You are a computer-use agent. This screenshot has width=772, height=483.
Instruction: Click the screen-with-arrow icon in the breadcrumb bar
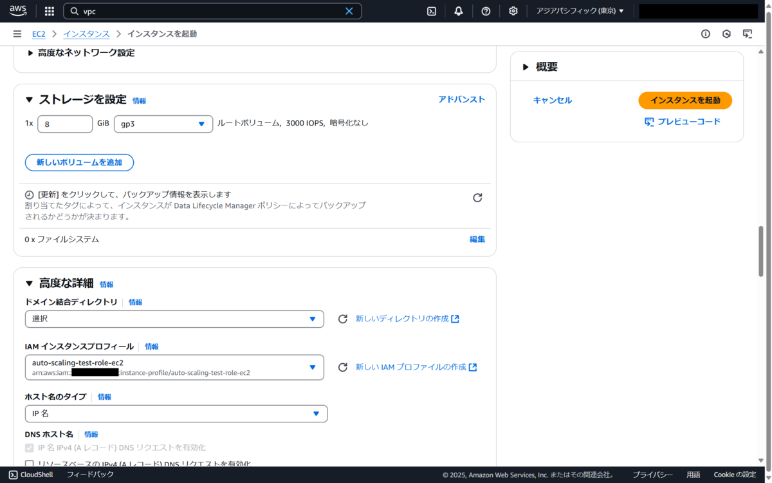748,33
